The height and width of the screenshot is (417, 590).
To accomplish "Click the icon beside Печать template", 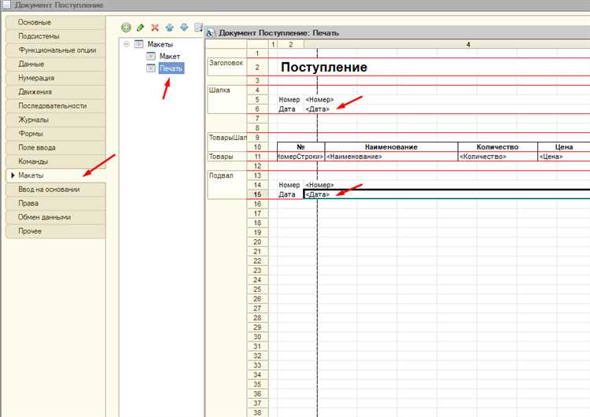I will 151,68.
